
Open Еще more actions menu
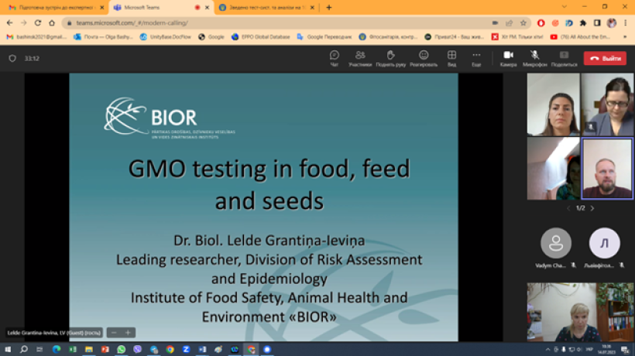[476, 58]
